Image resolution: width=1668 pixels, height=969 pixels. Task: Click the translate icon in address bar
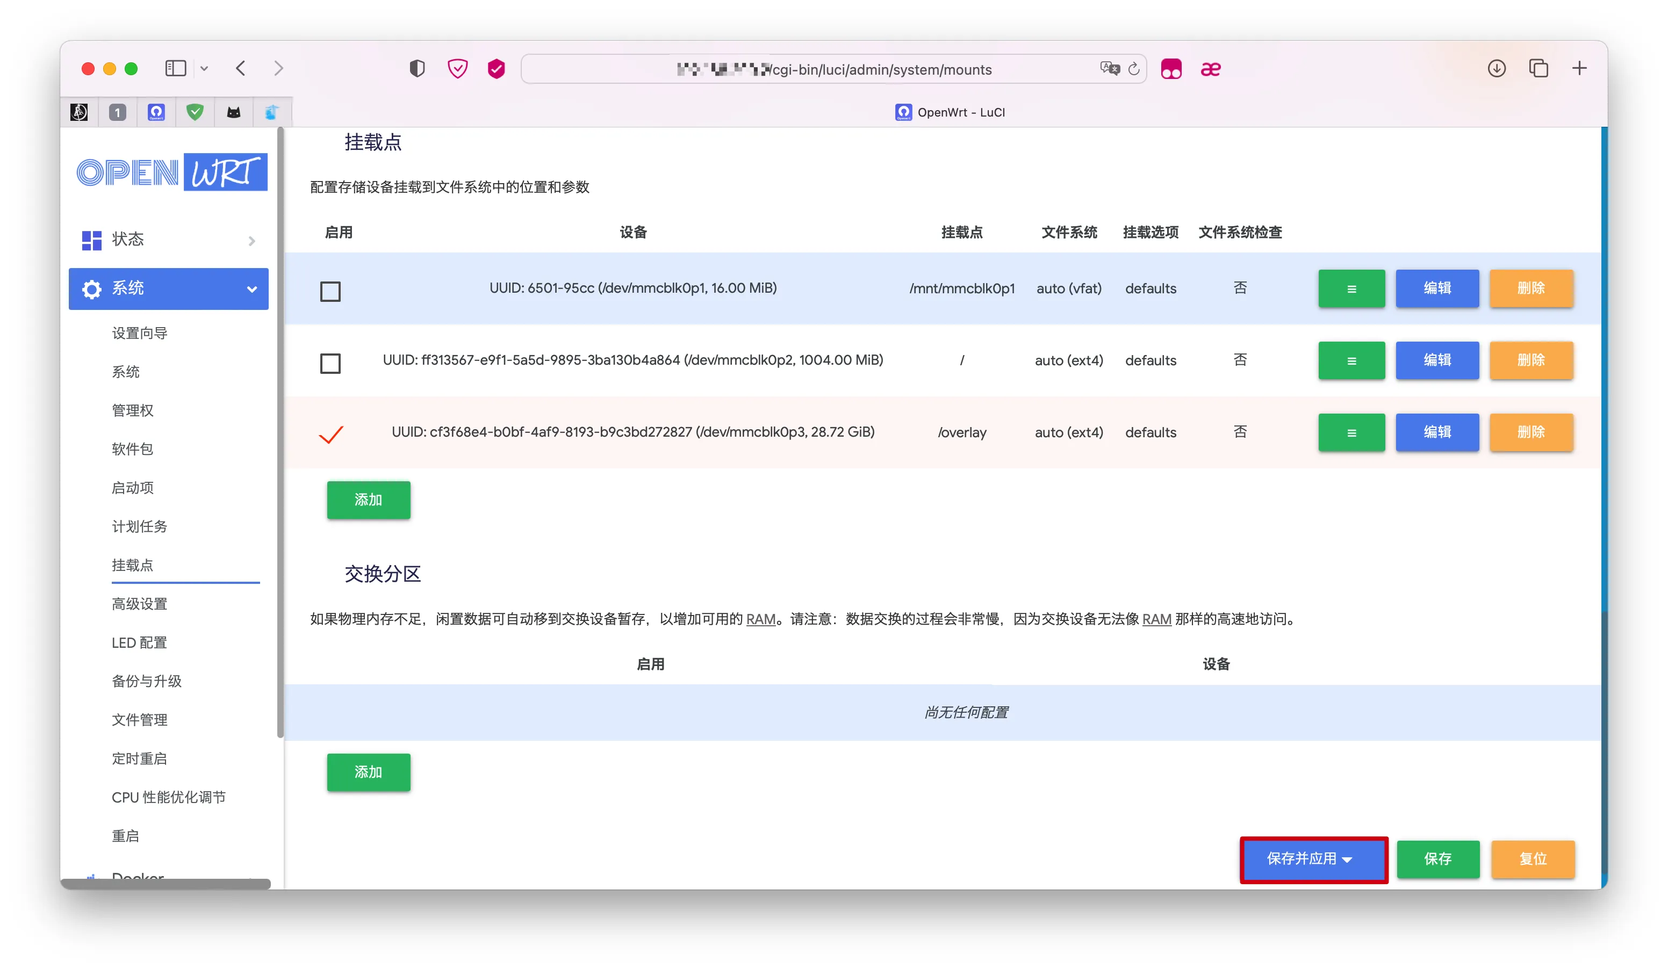pos(1109,68)
